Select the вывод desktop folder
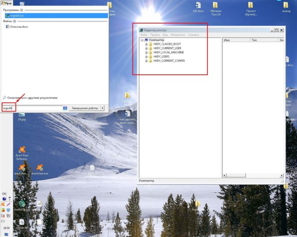Image resolution: width=297 pixels, height=237 pixels. [x=286, y=7]
